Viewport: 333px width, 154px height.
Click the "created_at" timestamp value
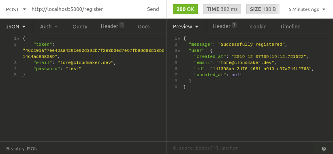(x=269, y=56)
